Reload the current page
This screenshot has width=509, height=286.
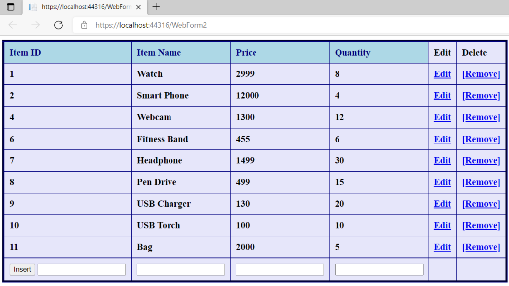(x=59, y=25)
